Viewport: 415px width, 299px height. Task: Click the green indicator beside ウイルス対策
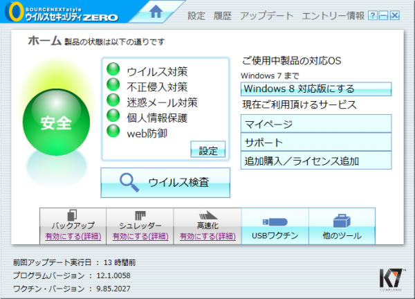tap(113, 69)
